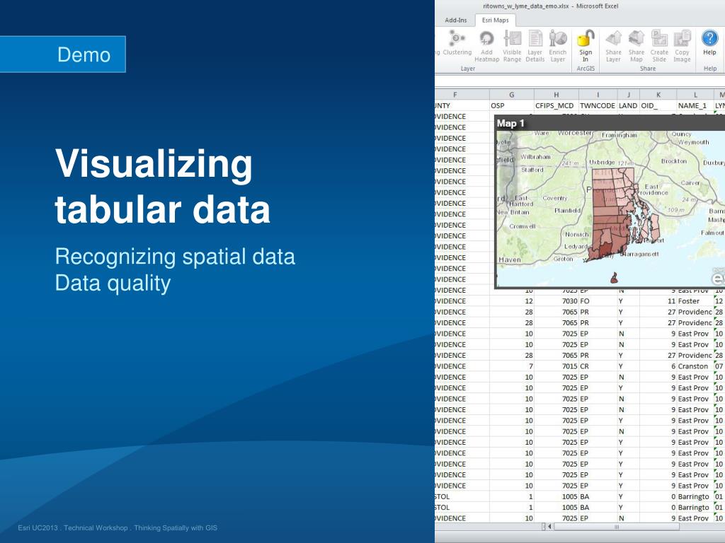725x543 pixels.
Task: Click the Foster name cell
Action: (x=695, y=301)
